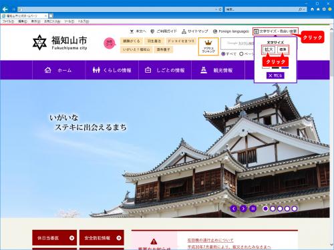This screenshot has width=334, height=250.
Task: Close the 福知山市 browser tab
Action: coord(45,16)
